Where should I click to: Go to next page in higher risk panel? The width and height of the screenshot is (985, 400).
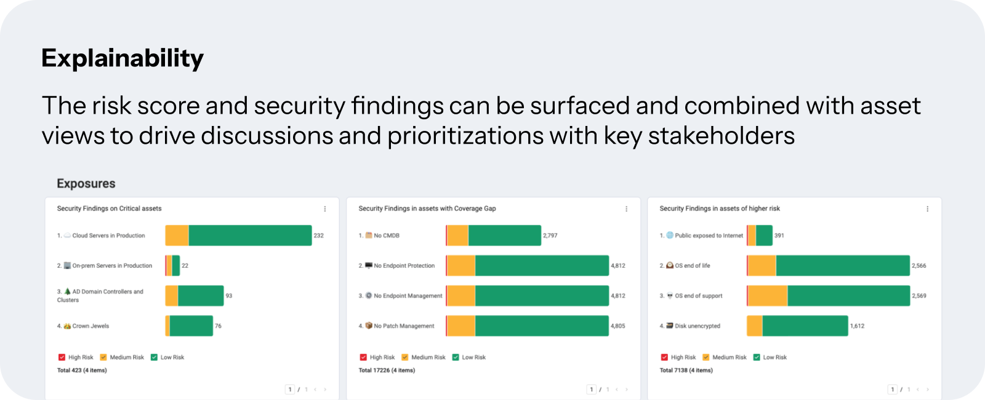(x=928, y=390)
